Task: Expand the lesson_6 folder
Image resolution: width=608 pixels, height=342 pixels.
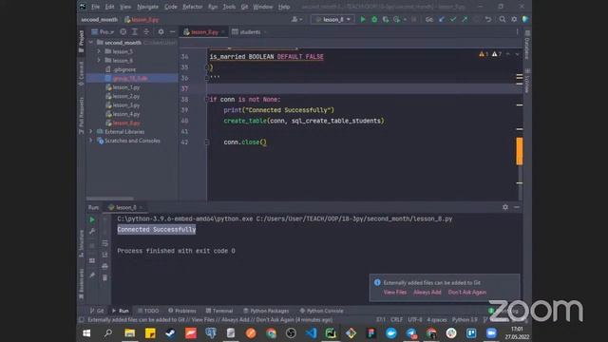Action: [99, 61]
